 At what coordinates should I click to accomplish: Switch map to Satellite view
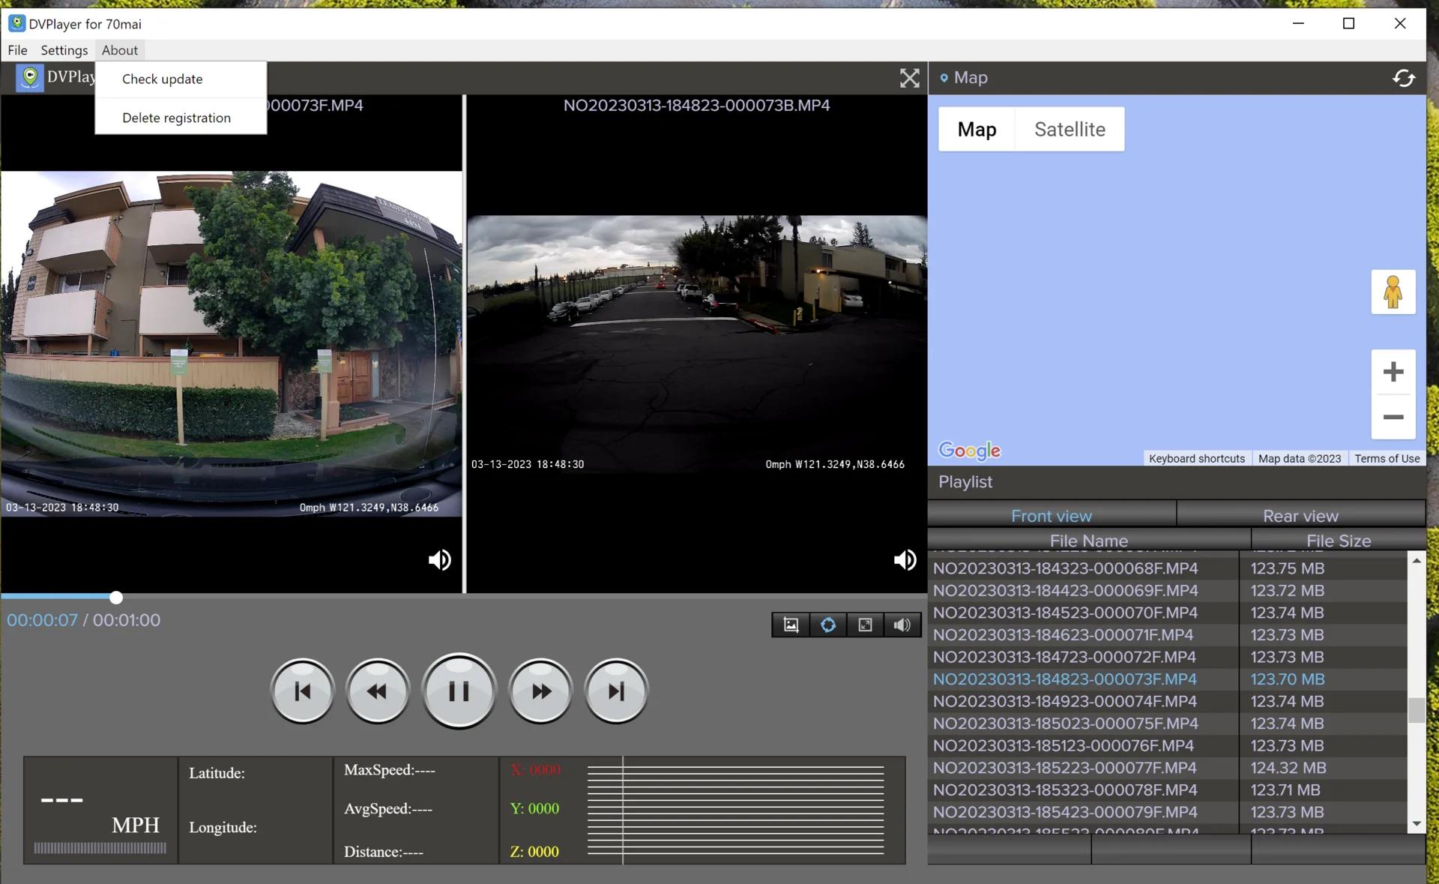click(x=1070, y=129)
